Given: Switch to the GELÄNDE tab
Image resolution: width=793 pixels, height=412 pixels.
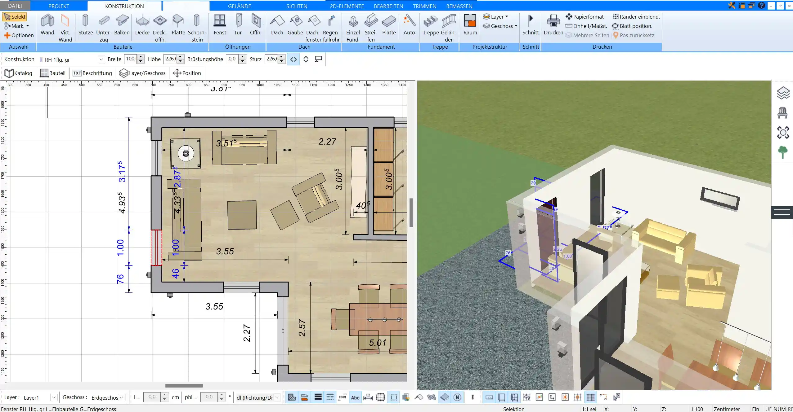Looking at the screenshot, I should (239, 6).
